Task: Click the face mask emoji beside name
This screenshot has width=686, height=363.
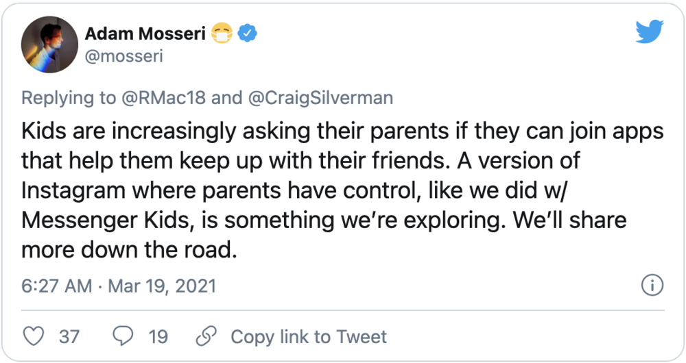Action: [222, 34]
